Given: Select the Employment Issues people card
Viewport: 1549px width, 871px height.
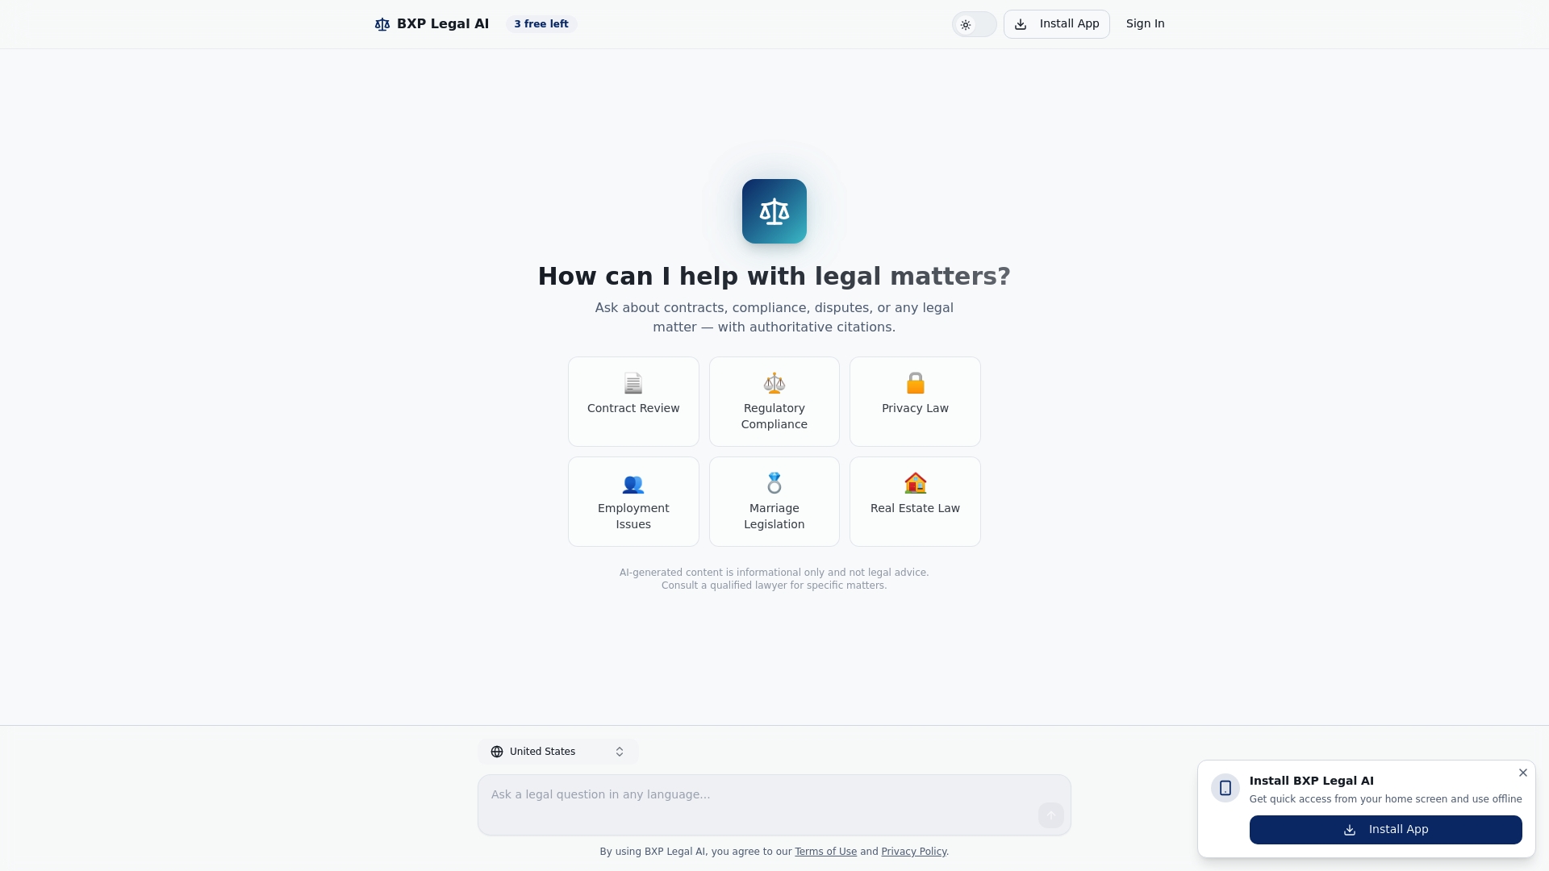Looking at the screenshot, I should 633,501.
